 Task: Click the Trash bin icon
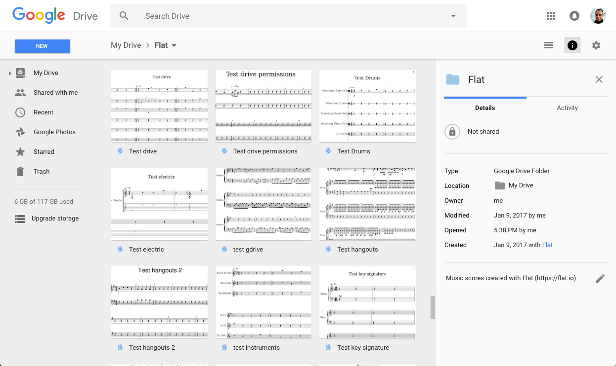click(20, 171)
